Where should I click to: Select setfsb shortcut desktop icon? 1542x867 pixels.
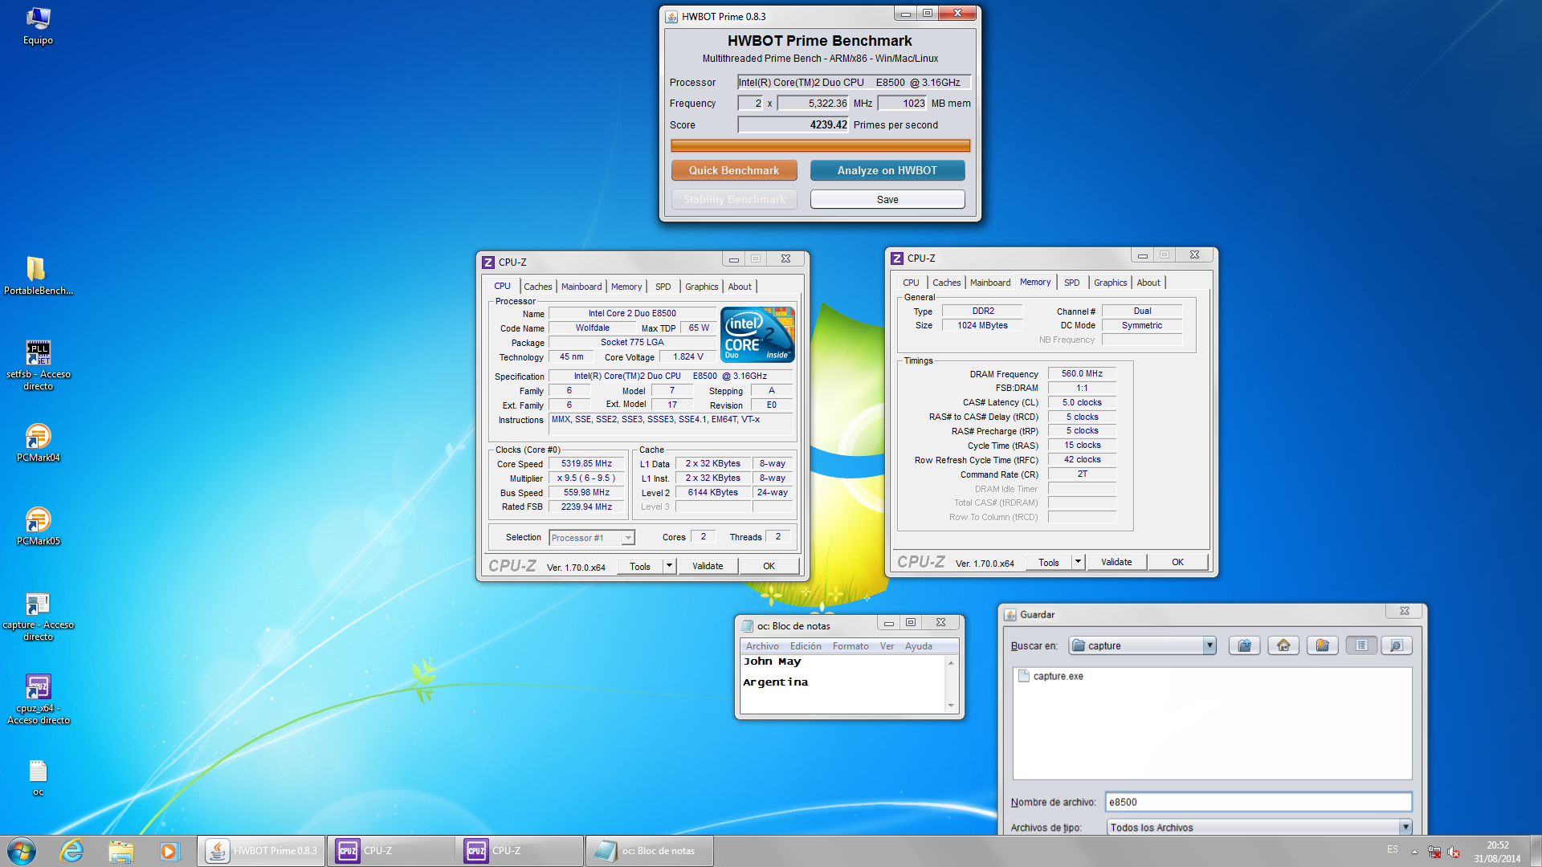[x=38, y=365]
